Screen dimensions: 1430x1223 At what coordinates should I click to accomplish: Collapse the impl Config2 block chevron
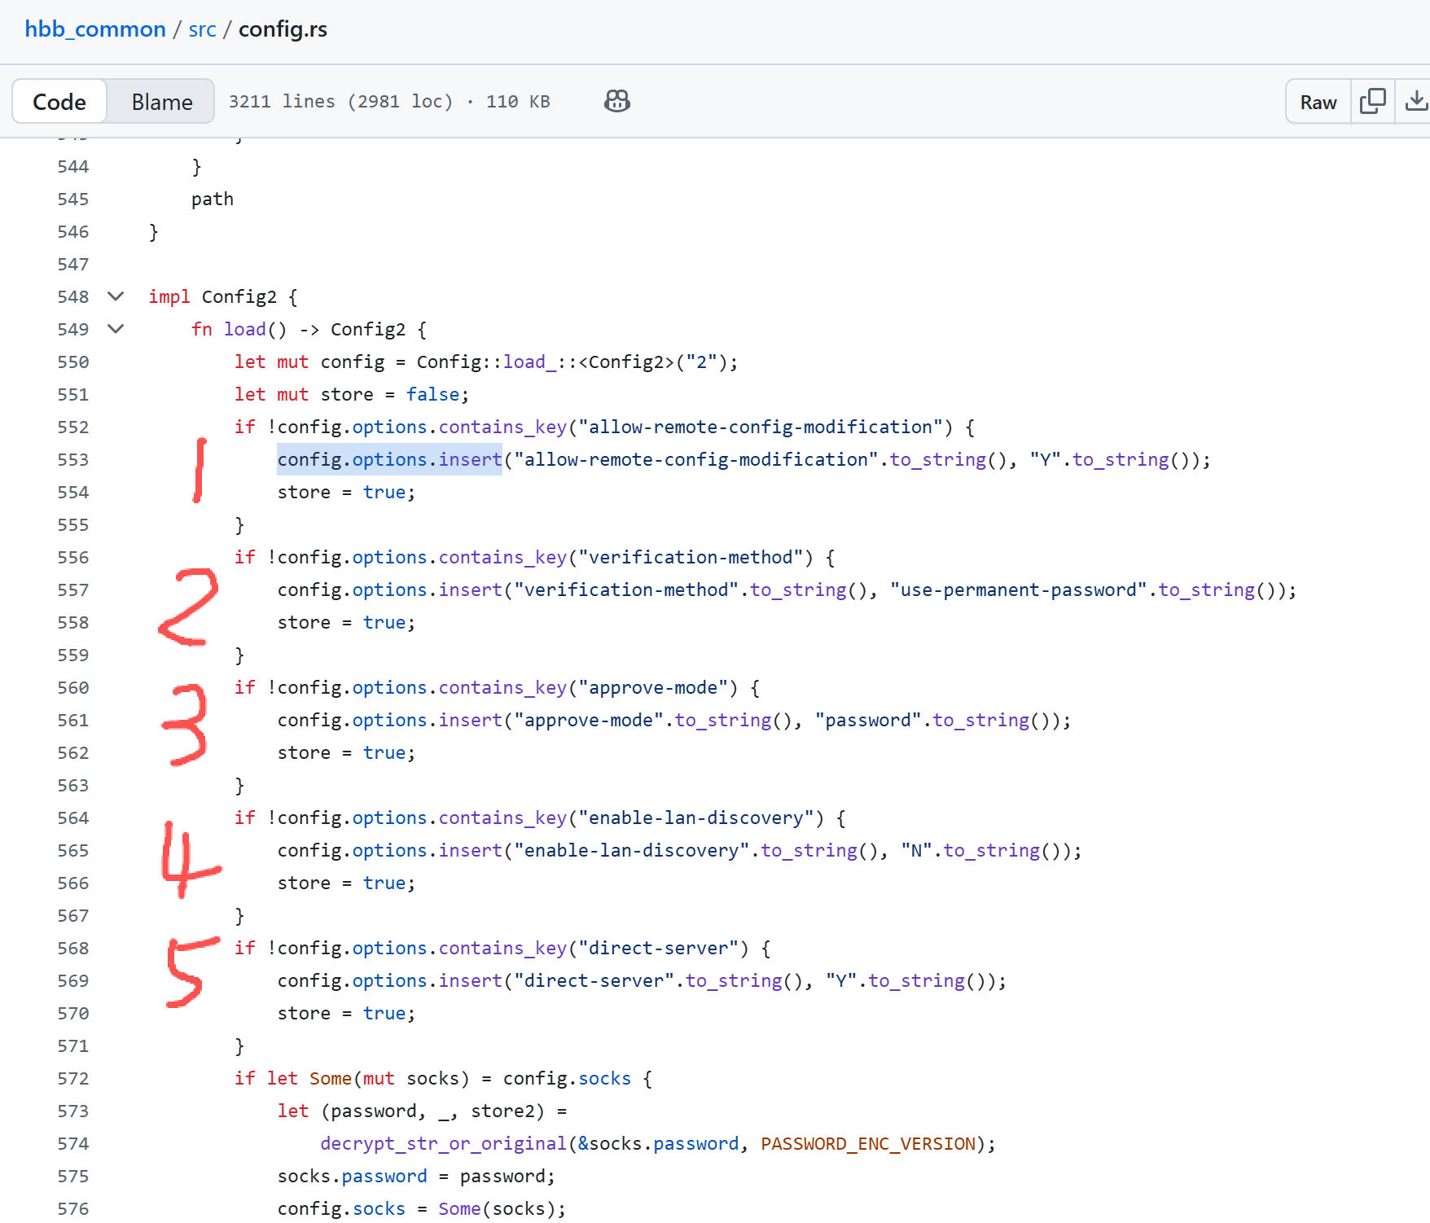tap(116, 296)
